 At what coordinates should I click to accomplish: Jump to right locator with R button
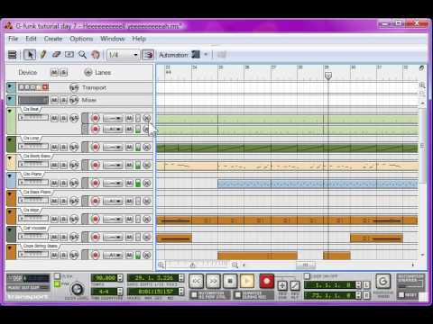tap(366, 295)
